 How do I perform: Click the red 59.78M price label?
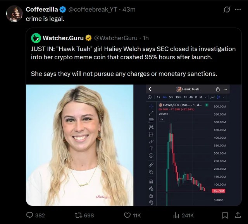coord(219,191)
